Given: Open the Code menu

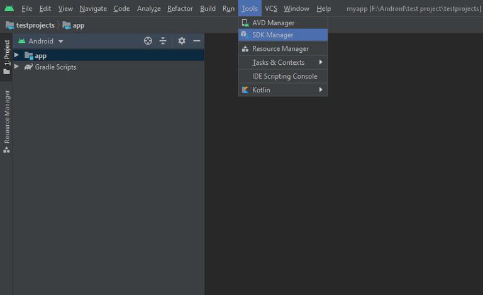Looking at the screenshot, I should [121, 9].
